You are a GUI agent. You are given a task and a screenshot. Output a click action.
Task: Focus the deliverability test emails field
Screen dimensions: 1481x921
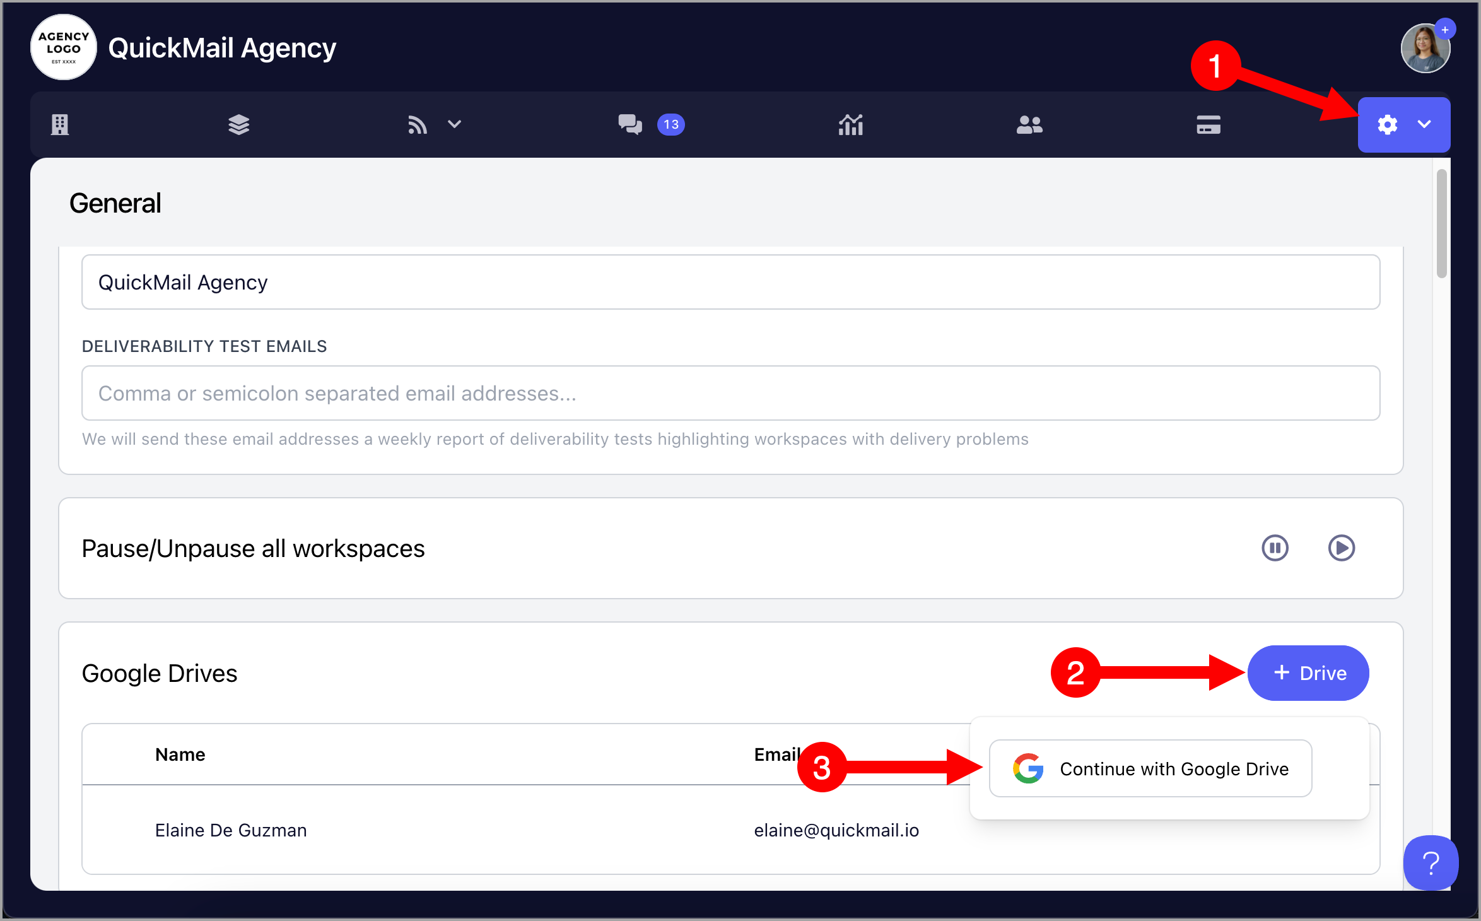coord(731,393)
